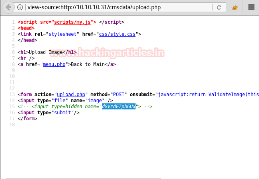This screenshot has width=259, height=179.
Task: Open the css/style.css link
Action: coord(117,34)
